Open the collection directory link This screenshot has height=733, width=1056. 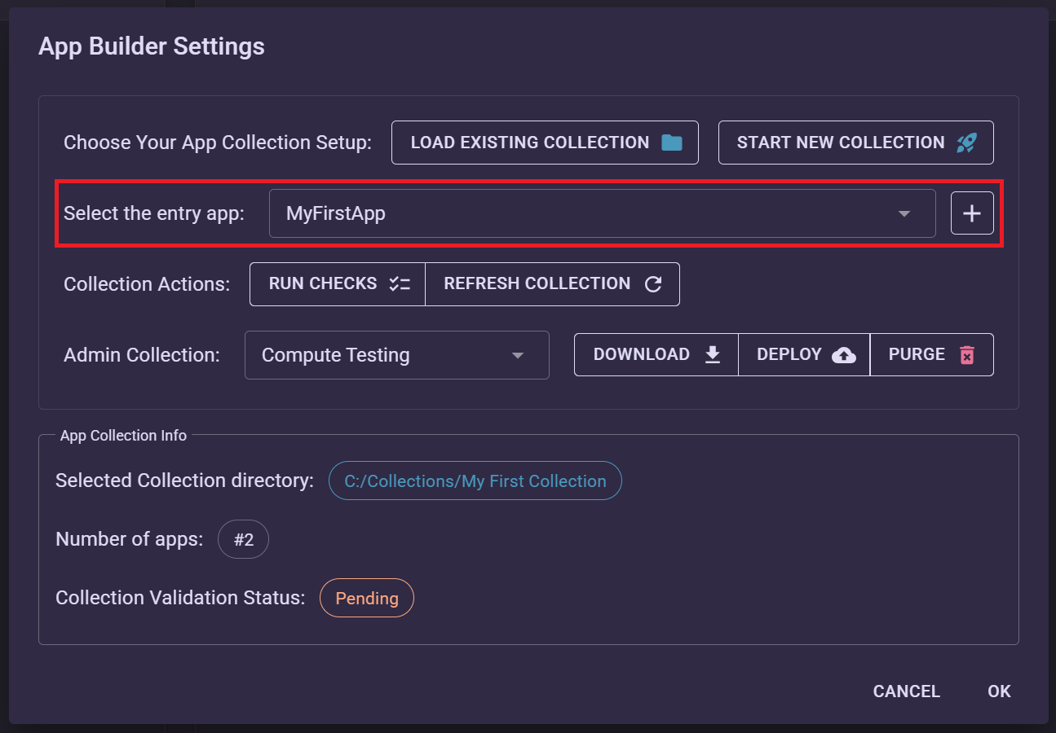[475, 481]
